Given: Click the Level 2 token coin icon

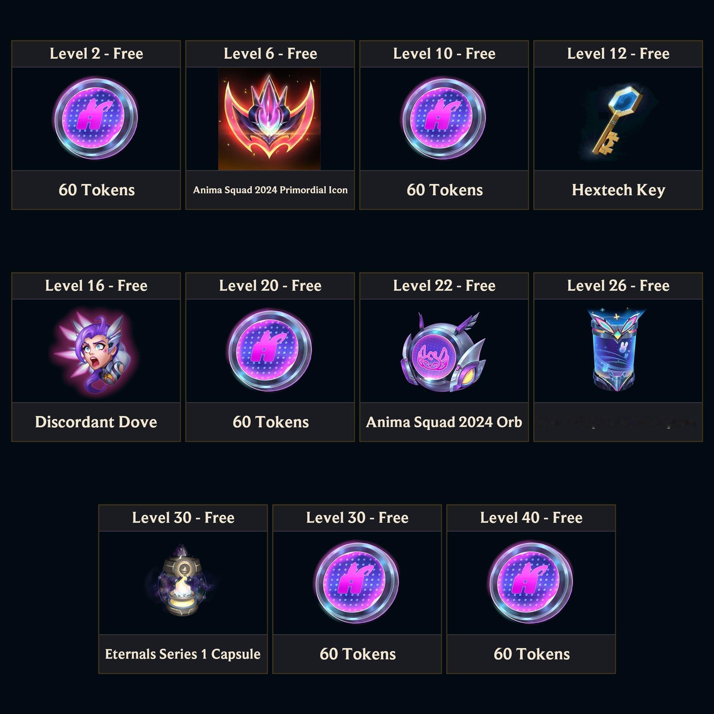Looking at the screenshot, I should tap(96, 118).
